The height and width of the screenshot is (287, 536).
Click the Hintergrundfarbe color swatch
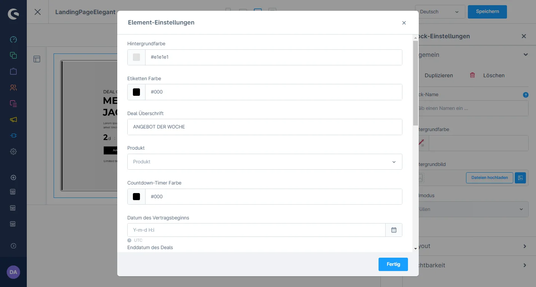137,57
